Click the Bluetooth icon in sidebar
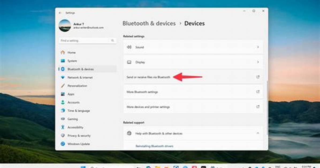The height and width of the screenshot is (168, 320). [63, 69]
